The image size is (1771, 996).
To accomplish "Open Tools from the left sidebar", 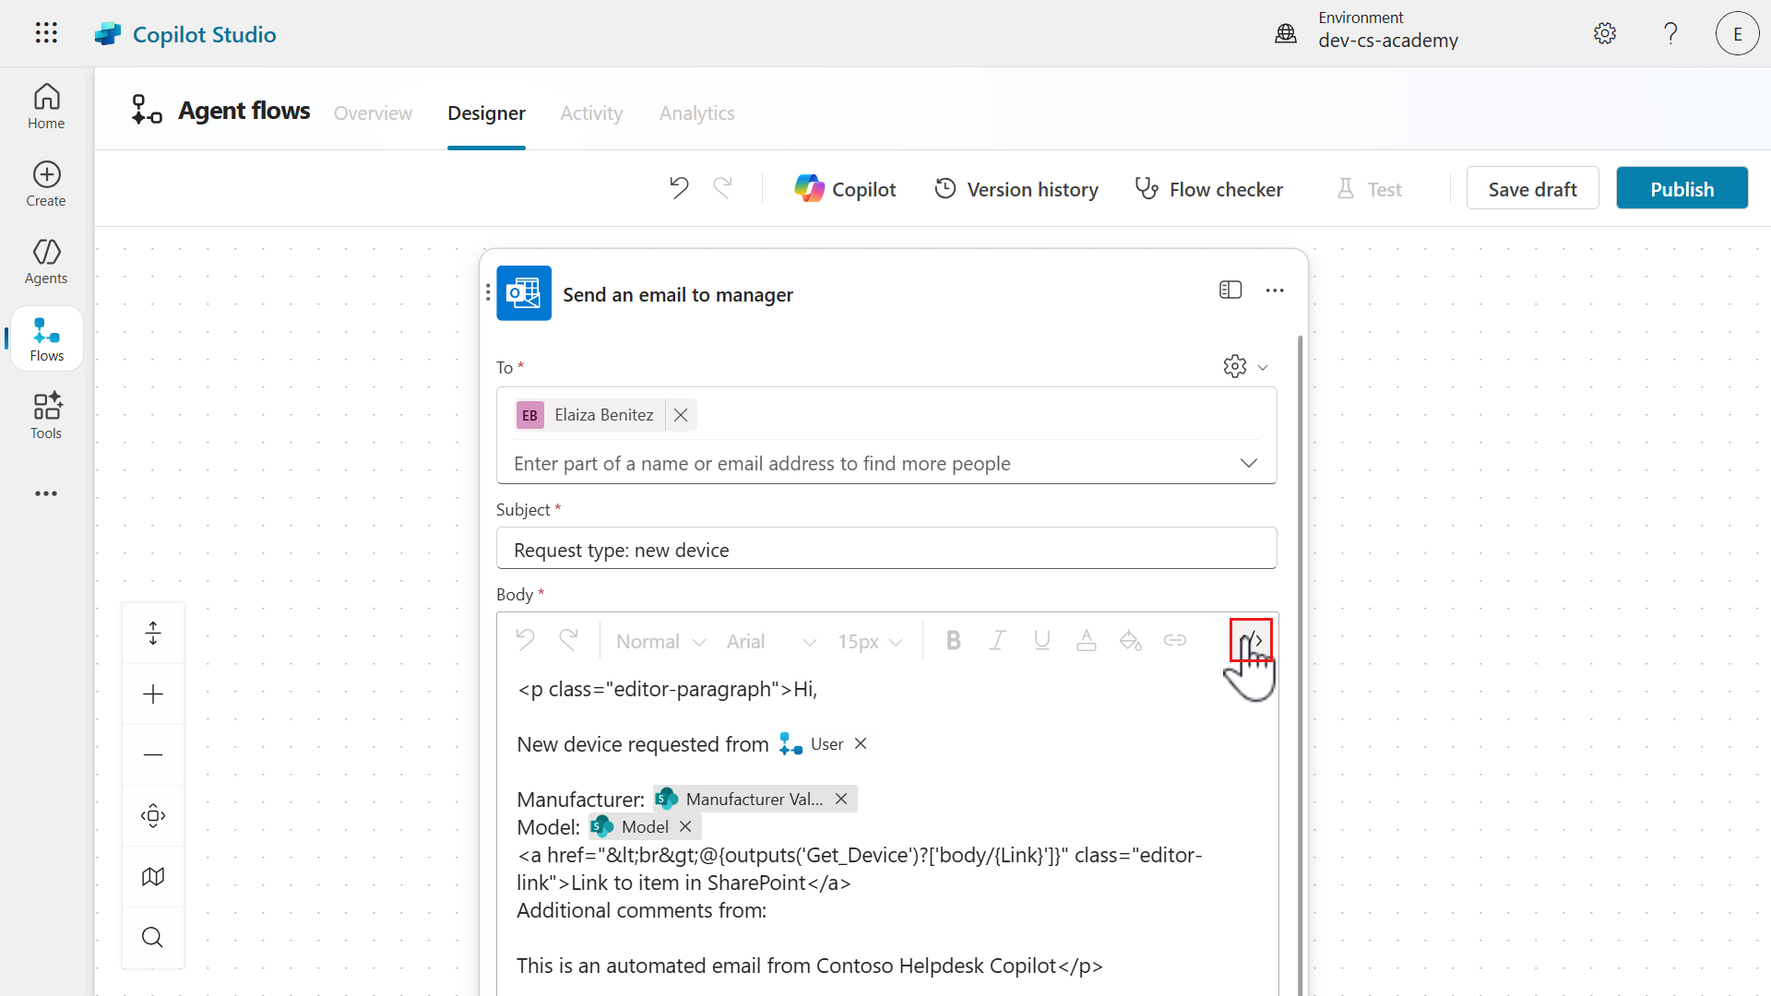I will pyautogui.click(x=45, y=415).
